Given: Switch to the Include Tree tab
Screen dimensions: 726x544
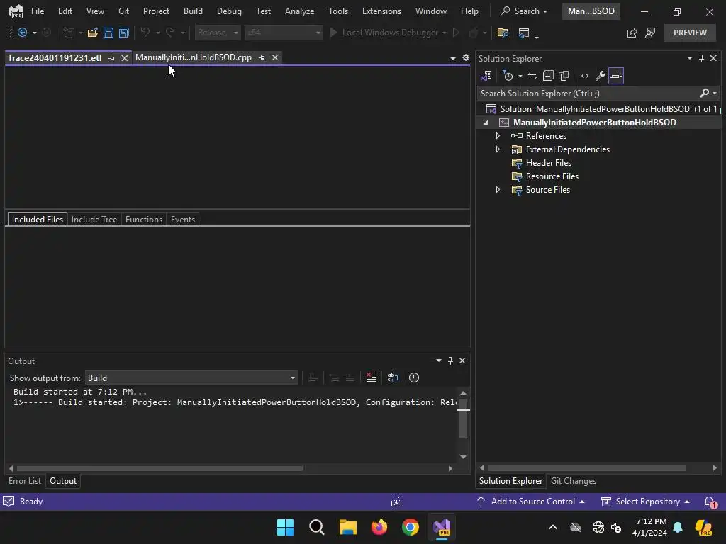Looking at the screenshot, I should (x=94, y=220).
